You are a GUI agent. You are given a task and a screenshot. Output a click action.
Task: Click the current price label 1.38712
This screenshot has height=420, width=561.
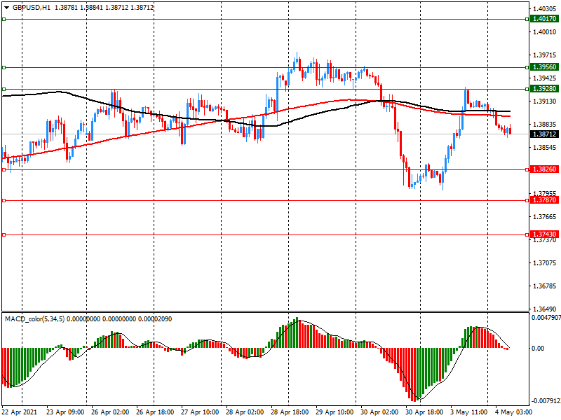pos(544,134)
